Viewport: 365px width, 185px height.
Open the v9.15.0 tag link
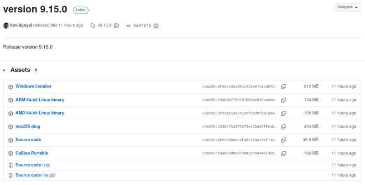pos(104,26)
